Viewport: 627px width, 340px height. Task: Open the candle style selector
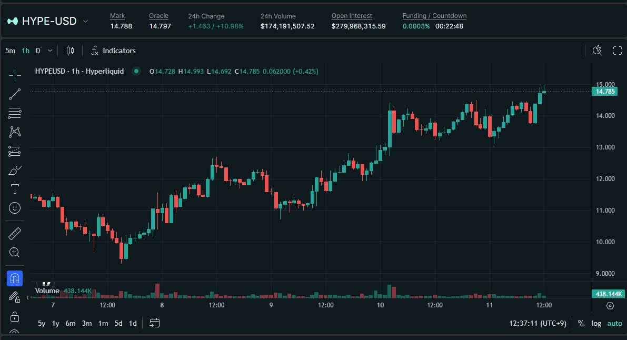(x=70, y=51)
